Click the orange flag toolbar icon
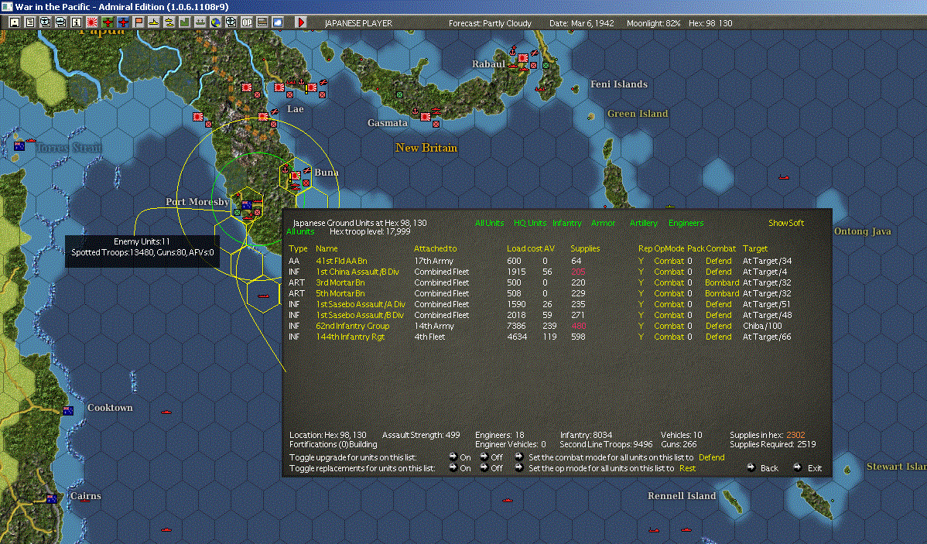 139,22
